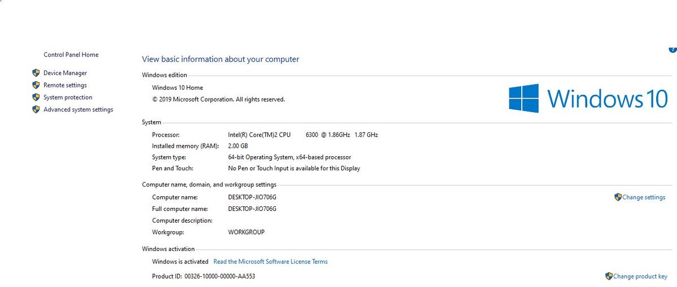Open Remote settings link

pos(65,85)
